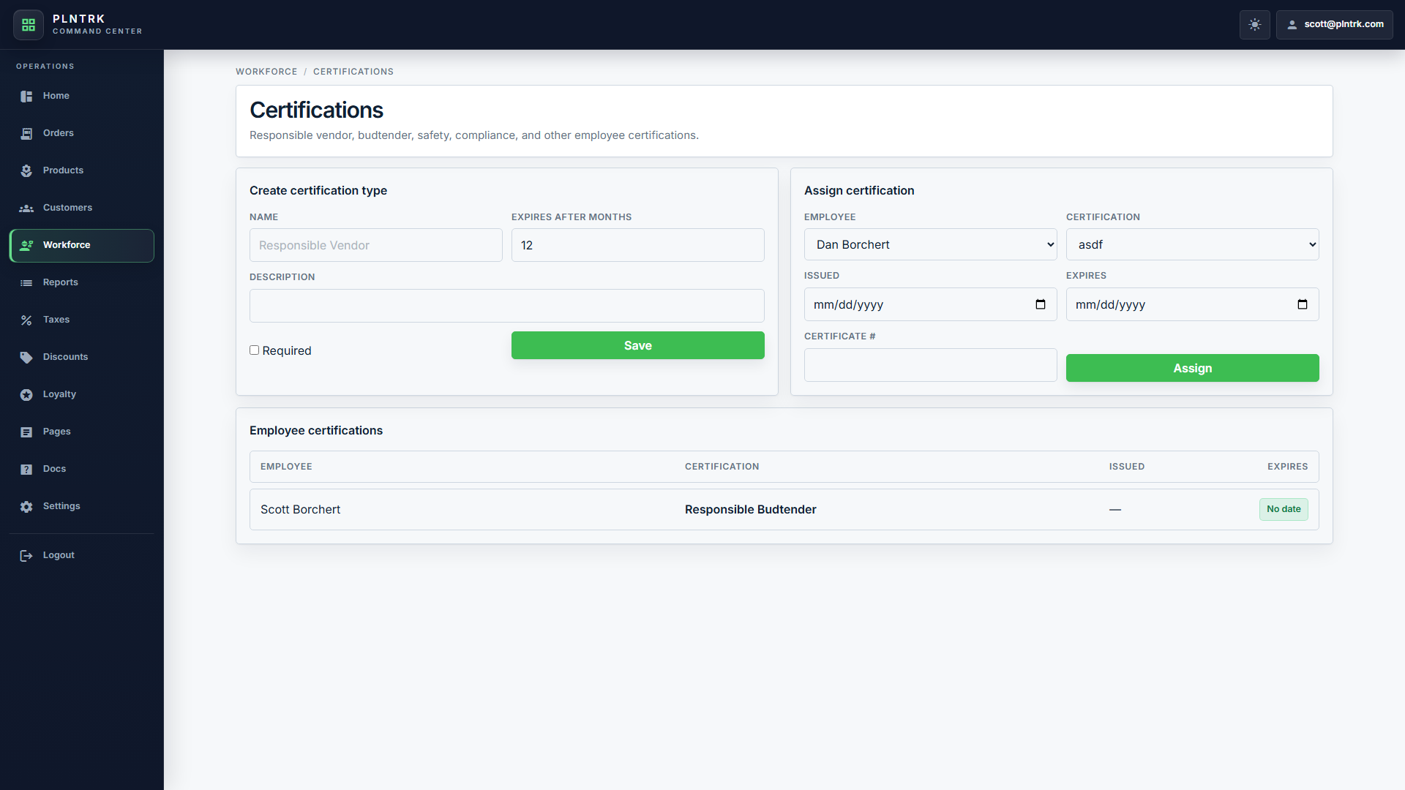The width and height of the screenshot is (1405, 790).
Task: Click the PLNTRK grid logo icon
Action: [29, 25]
